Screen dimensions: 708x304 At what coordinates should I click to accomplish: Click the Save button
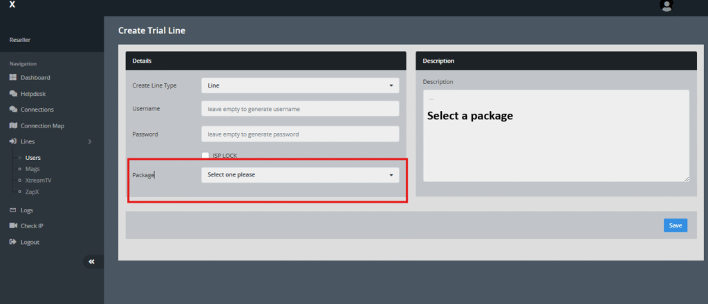[x=675, y=225]
